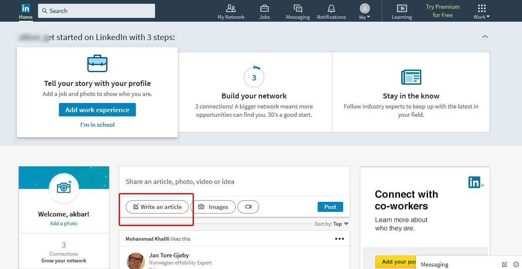The height and width of the screenshot is (269, 522).
Task: Click the Search input field
Action: [x=97, y=11]
